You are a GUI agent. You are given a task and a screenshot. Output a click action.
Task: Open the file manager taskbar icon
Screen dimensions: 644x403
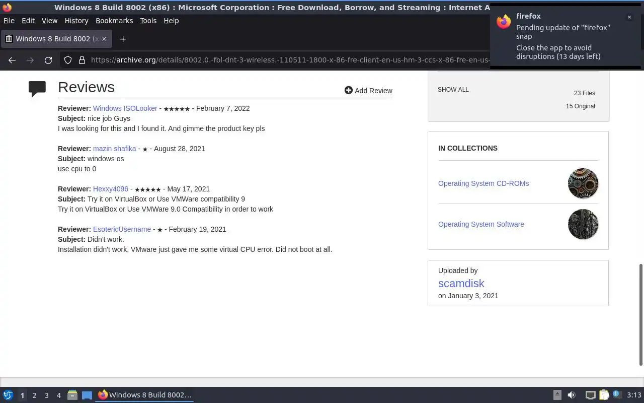point(72,395)
